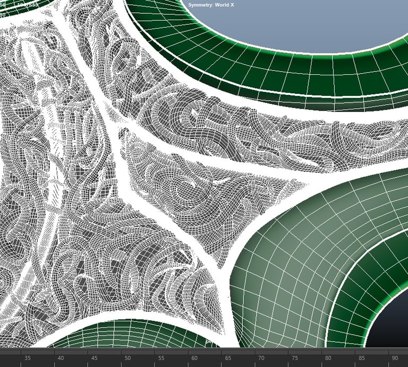Screen dimensions: 408x367
Task: Select frame 85 on time slider
Action: (361, 358)
